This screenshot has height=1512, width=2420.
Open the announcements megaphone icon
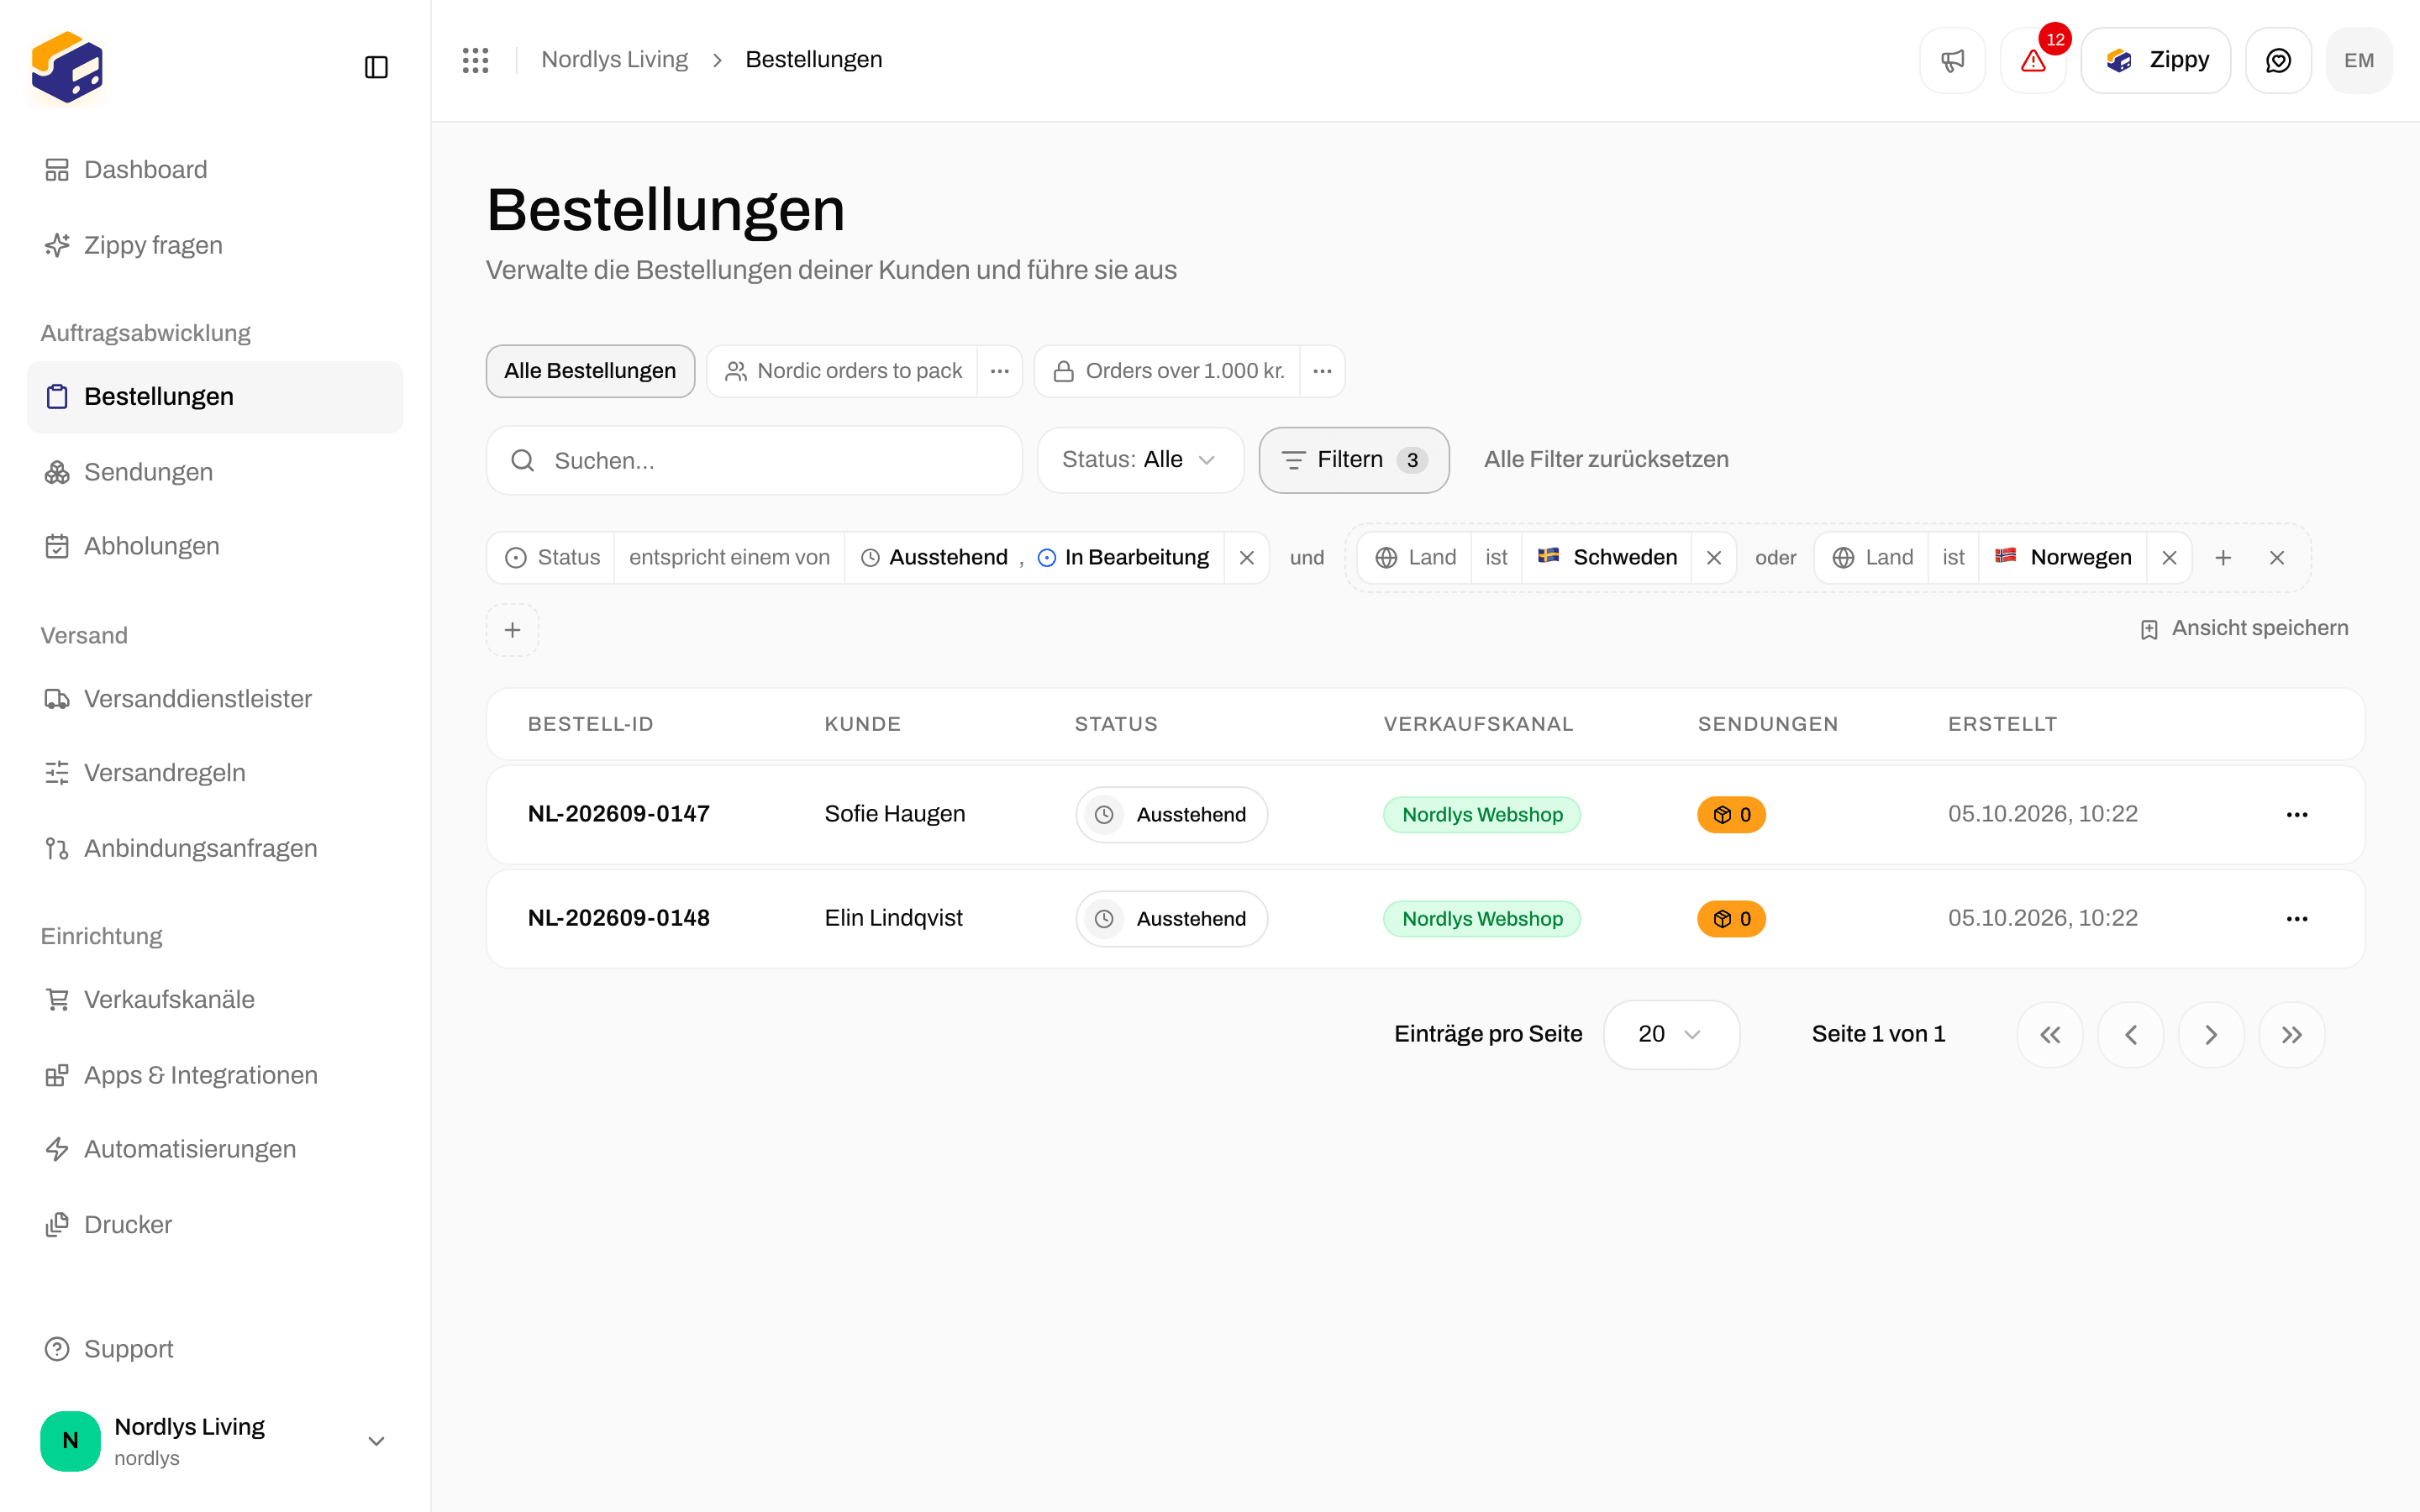[x=1952, y=60]
